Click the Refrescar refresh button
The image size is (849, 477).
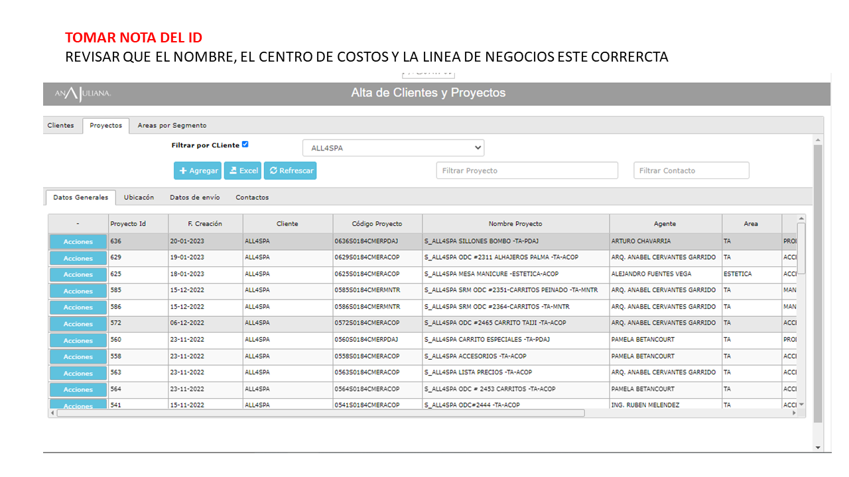pyautogui.click(x=291, y=171)
